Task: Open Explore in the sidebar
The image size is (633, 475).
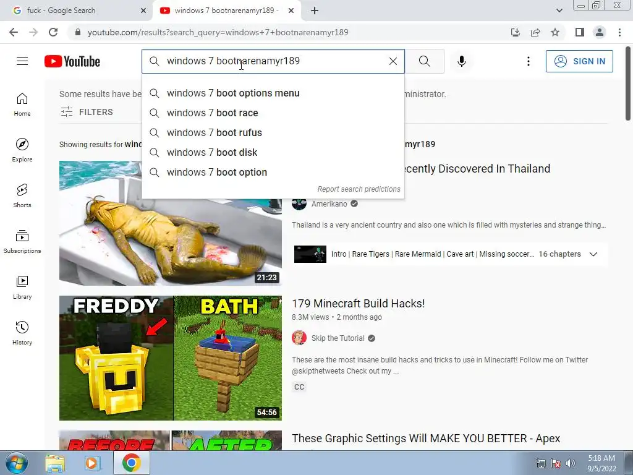Action: click(x=22, y=150)
